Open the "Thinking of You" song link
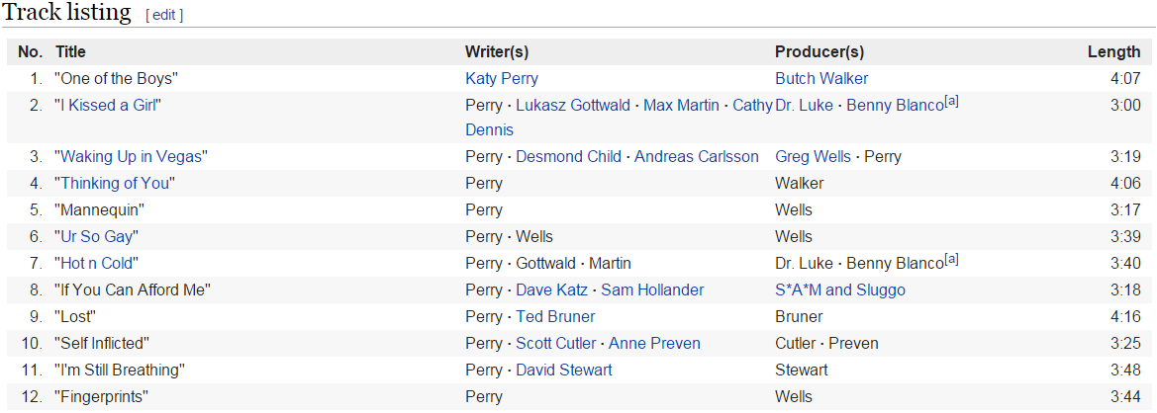This screenshot has width=1157, height=413. coord(115,184)
